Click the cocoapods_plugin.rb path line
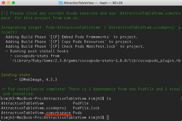Screen dimensions: 182x121 [95, 61]
